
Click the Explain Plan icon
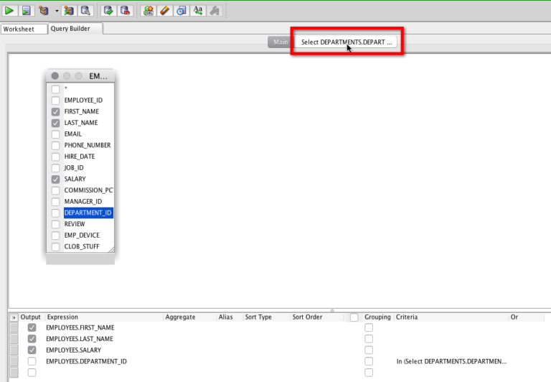tap(44, 11)
